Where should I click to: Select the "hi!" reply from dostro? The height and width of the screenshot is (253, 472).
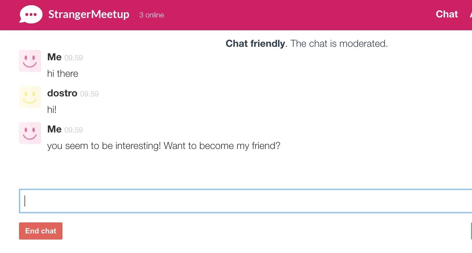click(52, 110)
